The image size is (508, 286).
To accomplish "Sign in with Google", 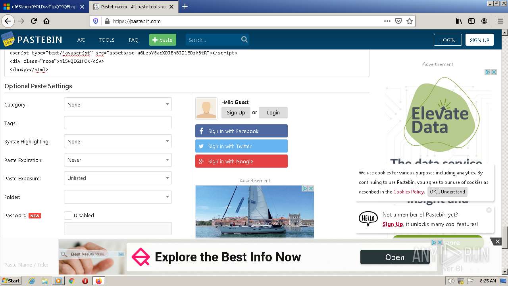I will point(241,161).
